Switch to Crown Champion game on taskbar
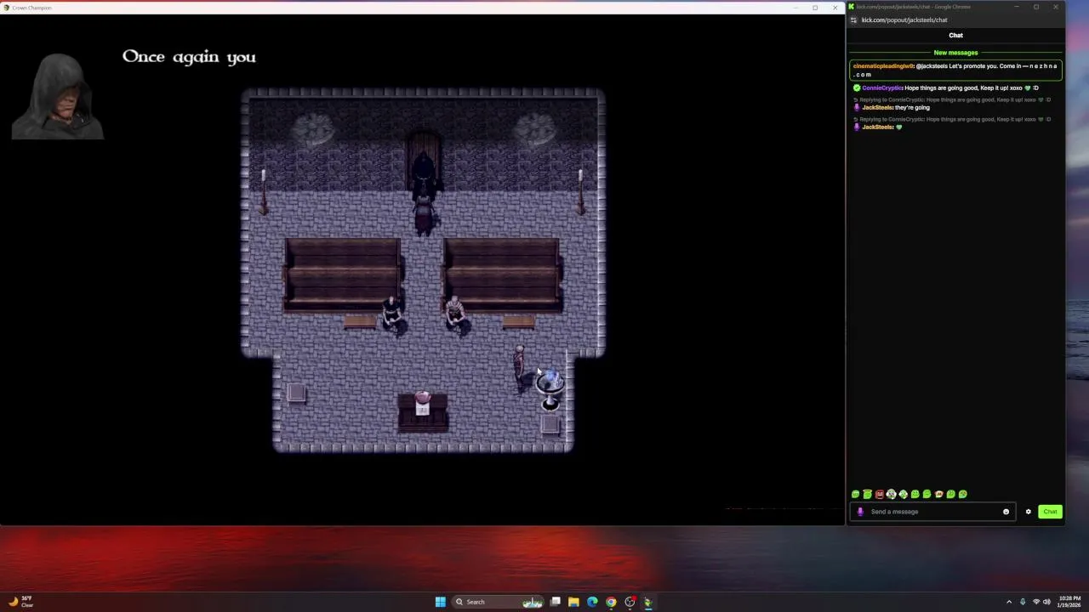The height and width of the screenshot is (612, 1089). click(648, 602)
